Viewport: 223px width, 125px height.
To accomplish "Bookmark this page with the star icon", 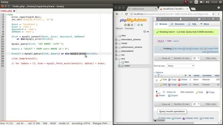I will 213,14.
